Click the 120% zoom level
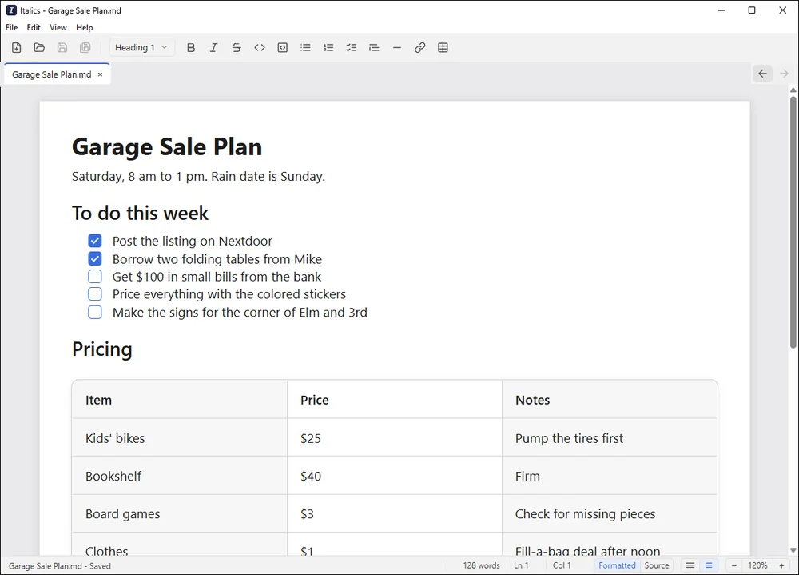799x575 pixels. click(x=757, y=565)
